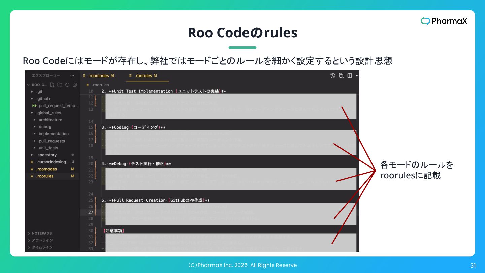Click the New Folder icon in explorer header
This screenshot has width=485, height=273.
60,85
